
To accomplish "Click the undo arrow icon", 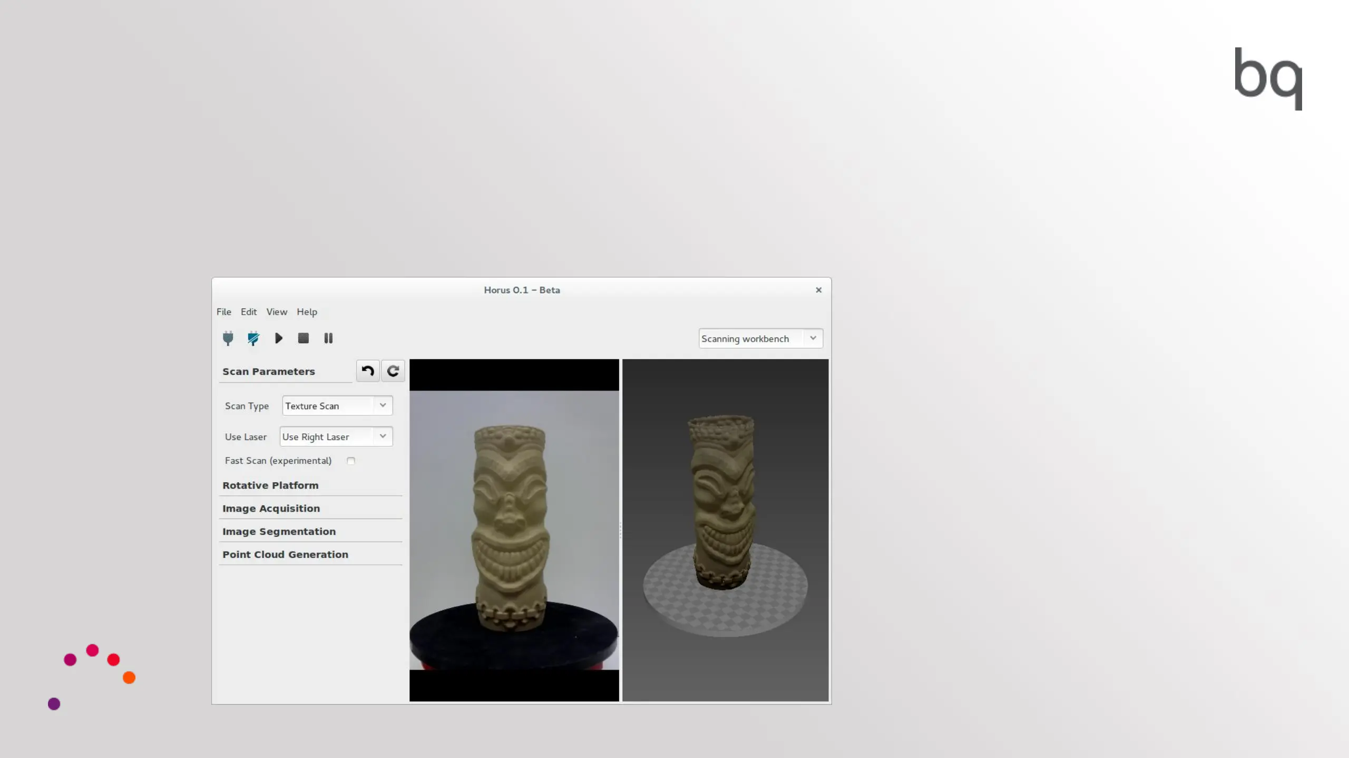I will pos(368,371).
